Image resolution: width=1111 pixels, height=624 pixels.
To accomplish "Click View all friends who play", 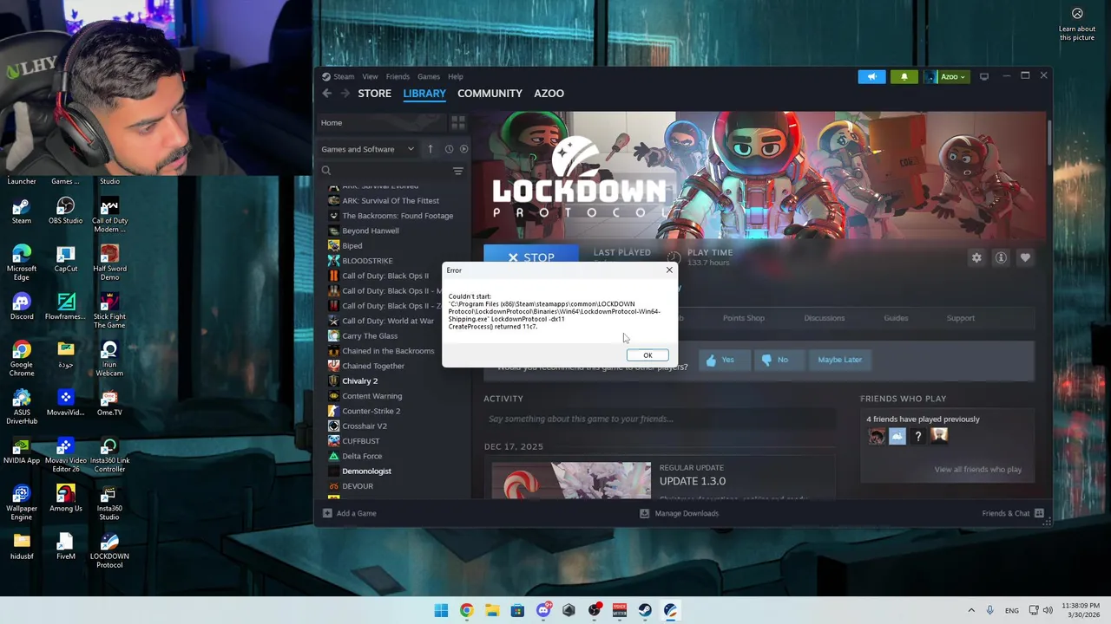I will click(x=977, y=470).
